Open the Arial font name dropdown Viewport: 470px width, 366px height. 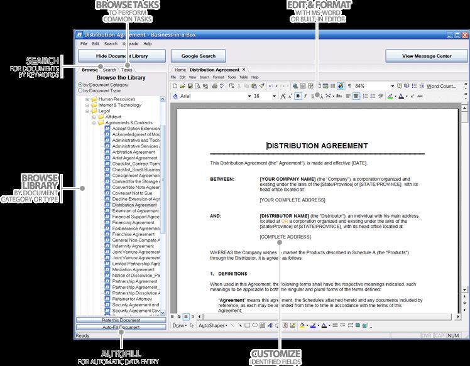(x=249, y=96)
